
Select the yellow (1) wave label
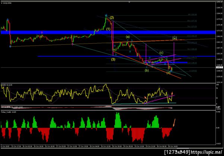pos(108,29)
